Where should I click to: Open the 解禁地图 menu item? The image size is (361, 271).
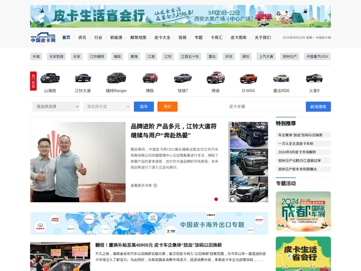pyautogui.click(x=138, y=37)
